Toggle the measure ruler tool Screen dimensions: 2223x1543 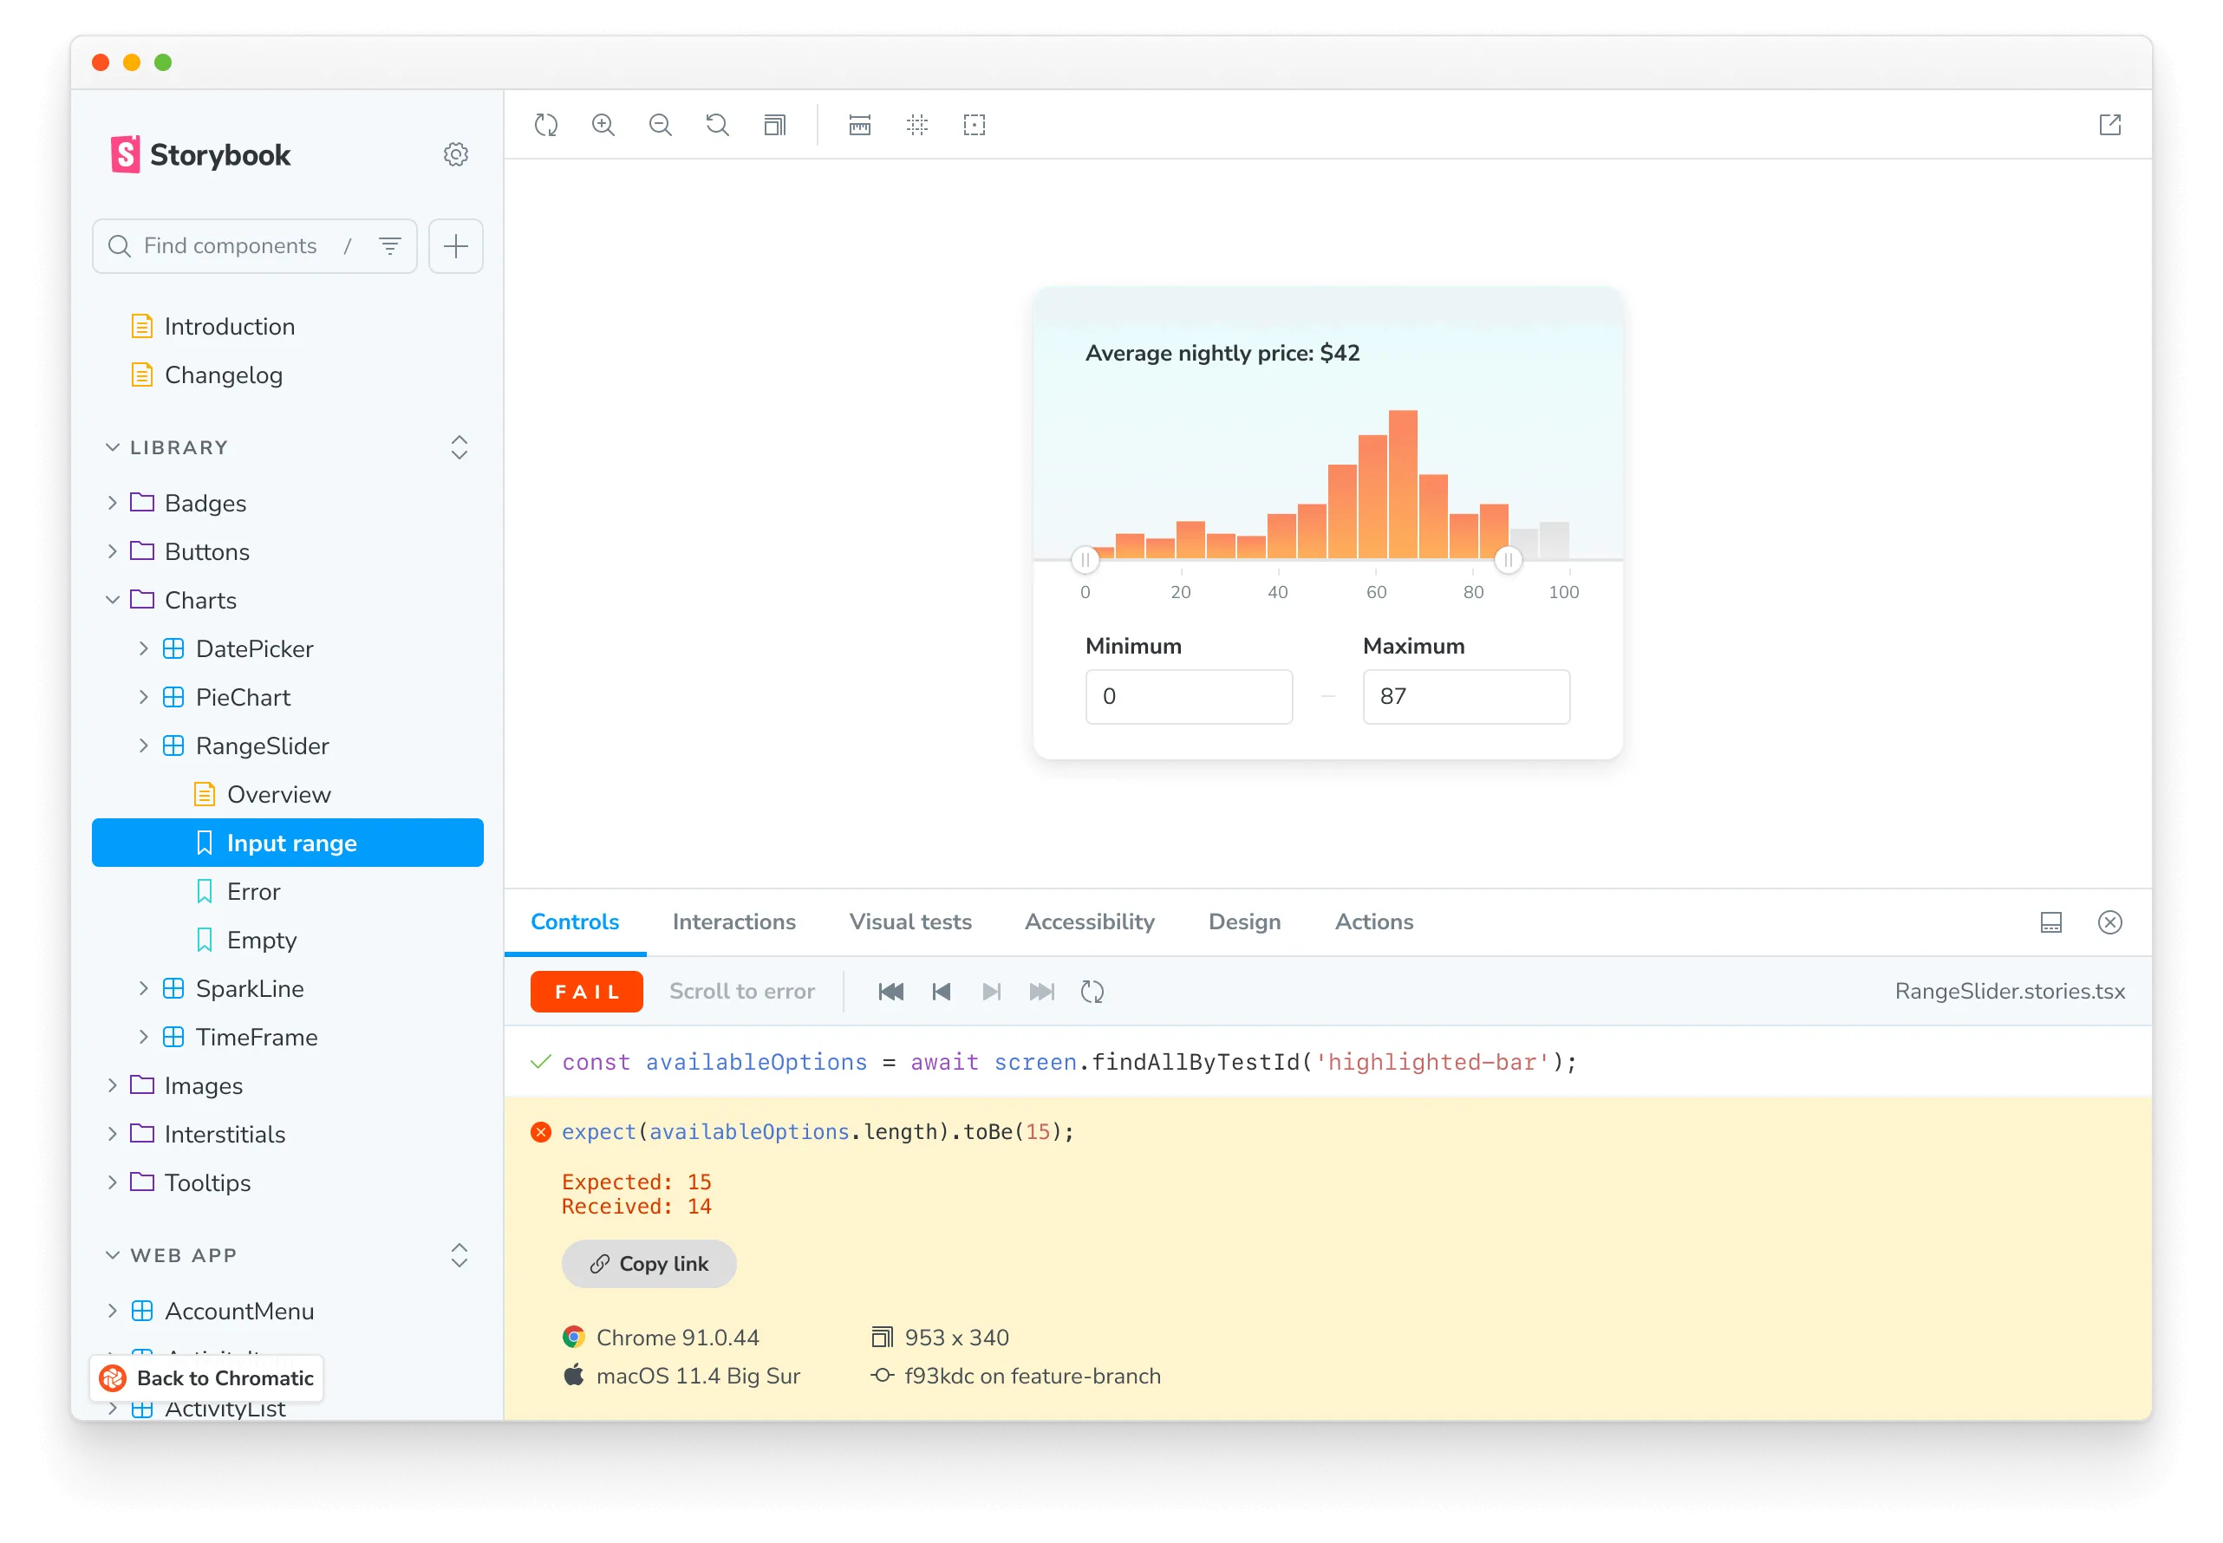pyautogui.click(x=859, y=125)
